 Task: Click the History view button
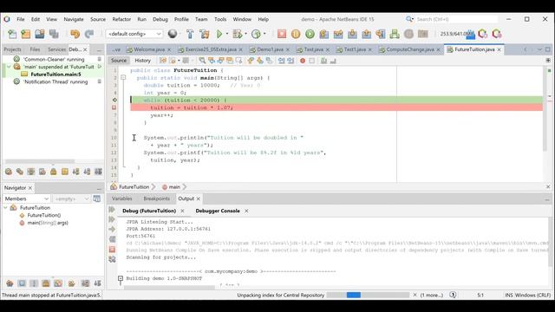coord(142,61)
